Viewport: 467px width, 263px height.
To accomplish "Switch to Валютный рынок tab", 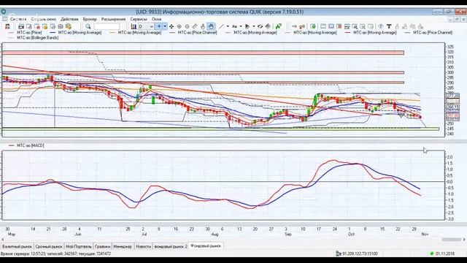I will [17, 247].
